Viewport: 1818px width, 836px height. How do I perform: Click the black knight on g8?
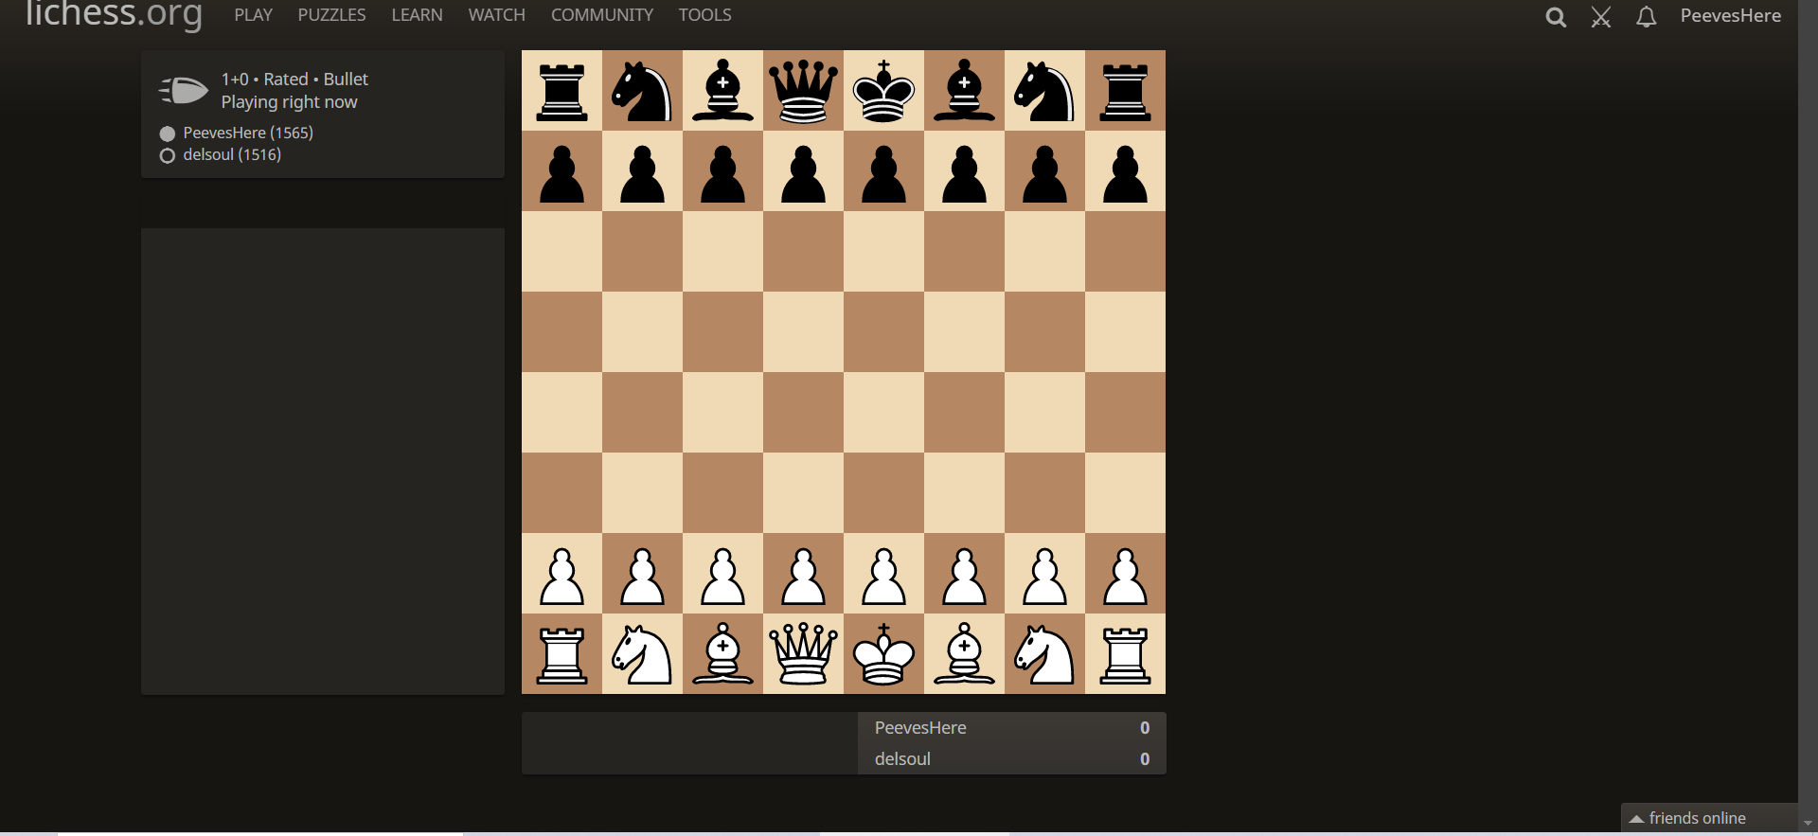[1044, 91]
